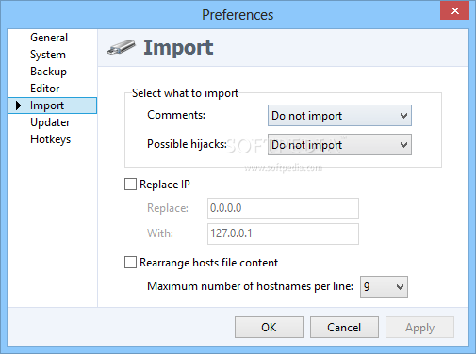Open the Editor preferences page

coord(45,88)
